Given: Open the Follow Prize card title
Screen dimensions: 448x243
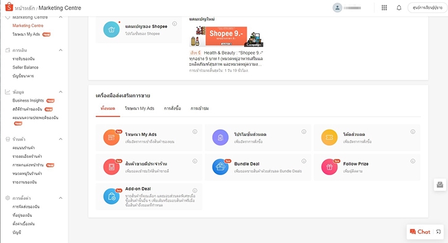Looking at the screenshot, I should [356, 164].
